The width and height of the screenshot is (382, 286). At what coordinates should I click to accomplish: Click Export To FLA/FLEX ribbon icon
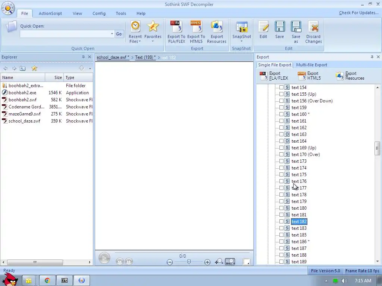[176, 32]
